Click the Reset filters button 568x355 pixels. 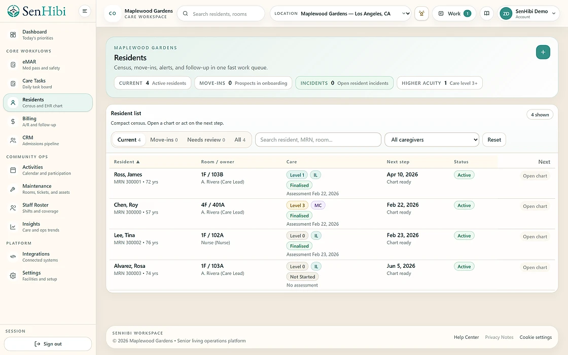[494, 140]
